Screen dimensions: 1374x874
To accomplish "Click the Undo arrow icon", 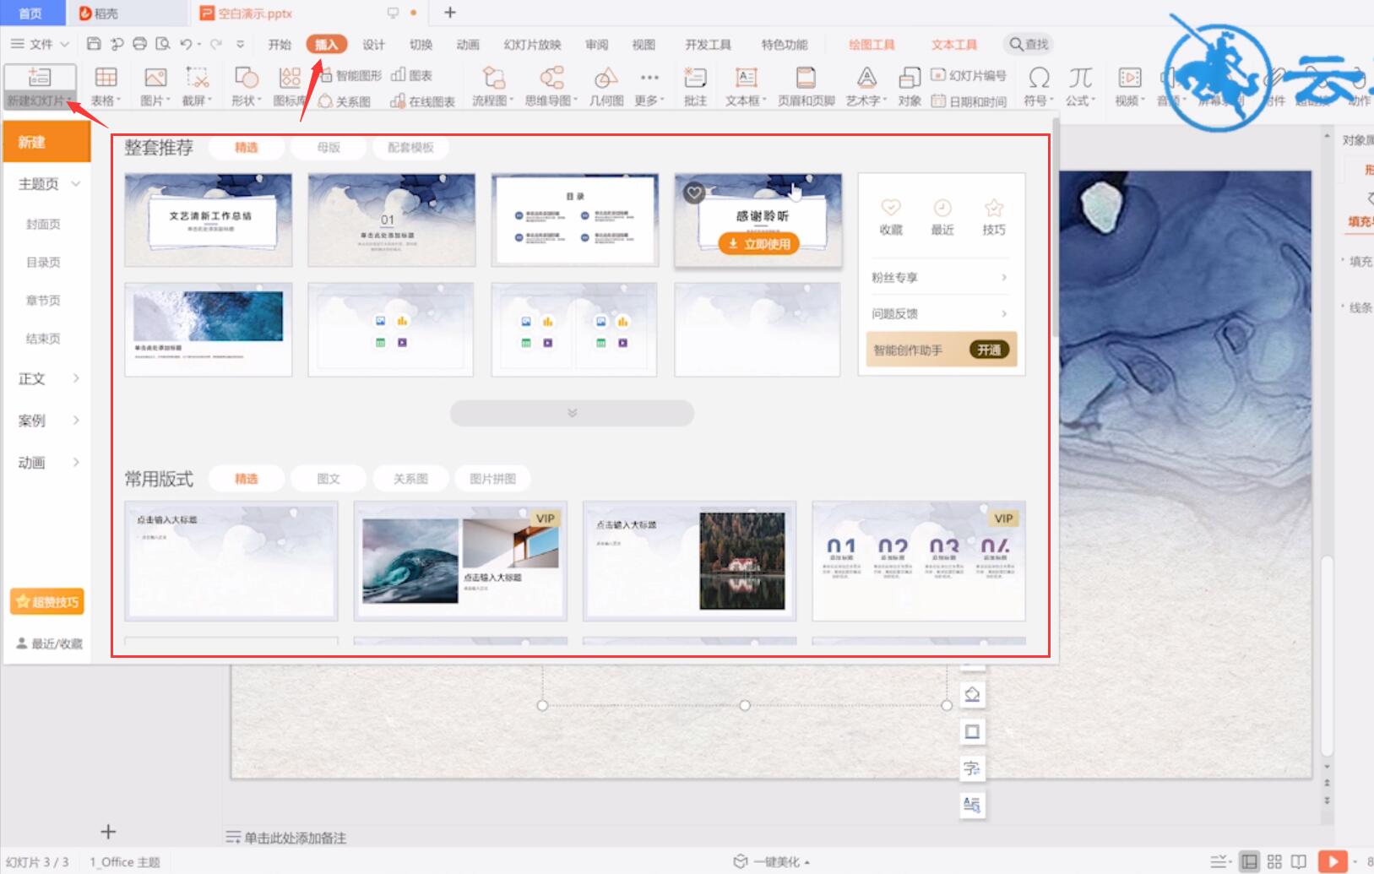I will click(186, 44).
